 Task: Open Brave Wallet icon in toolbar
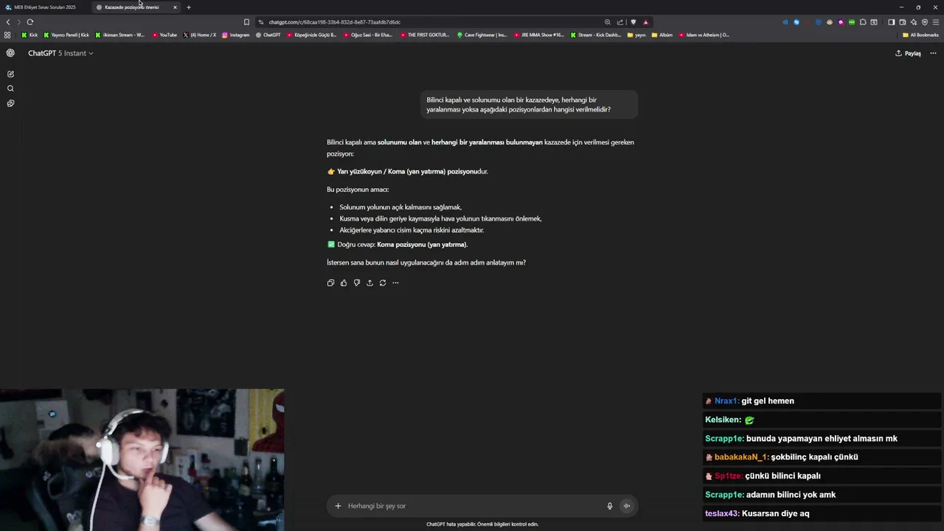click(x=902, y=22)
